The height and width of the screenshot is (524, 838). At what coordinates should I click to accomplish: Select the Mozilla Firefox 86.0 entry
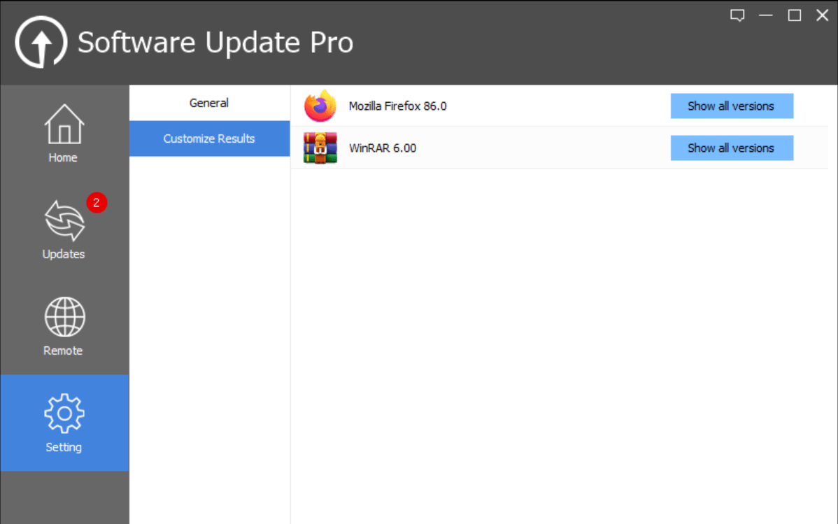[397, 106]
